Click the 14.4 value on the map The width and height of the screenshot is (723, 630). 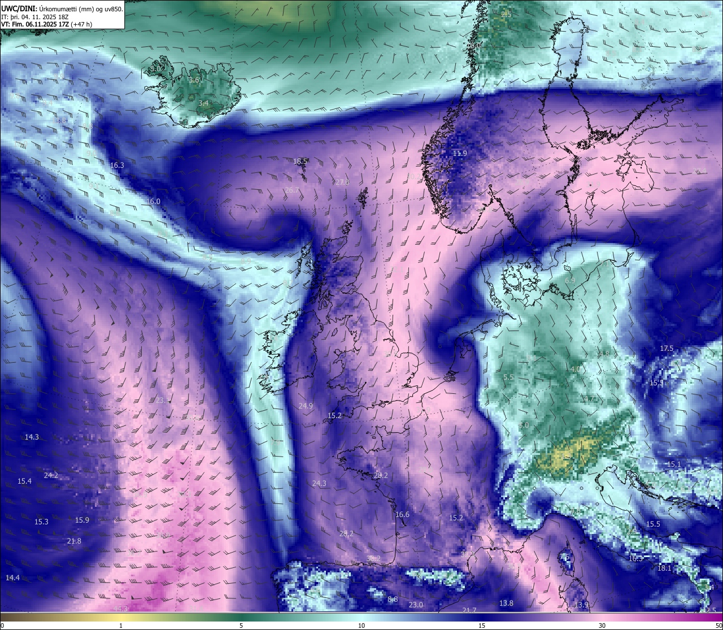tap(12, 578)
